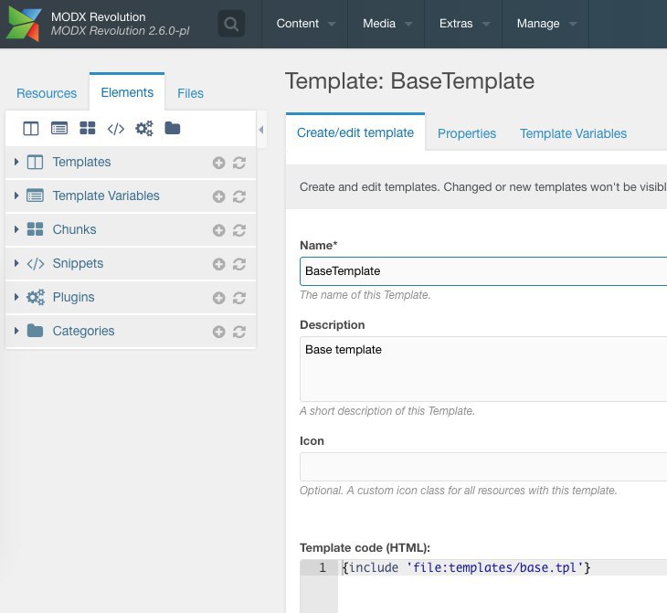Add a new plugin via Plugins plus icon
Screen dimensions: 667x613
point(218,298)
